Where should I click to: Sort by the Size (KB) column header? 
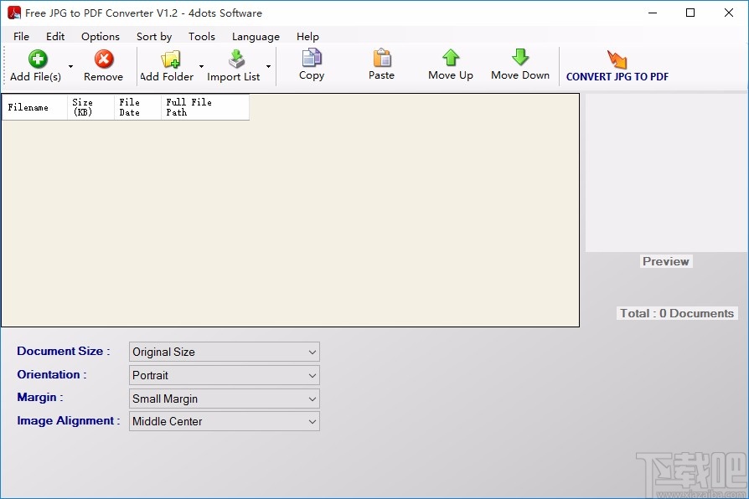coord(90,107)
